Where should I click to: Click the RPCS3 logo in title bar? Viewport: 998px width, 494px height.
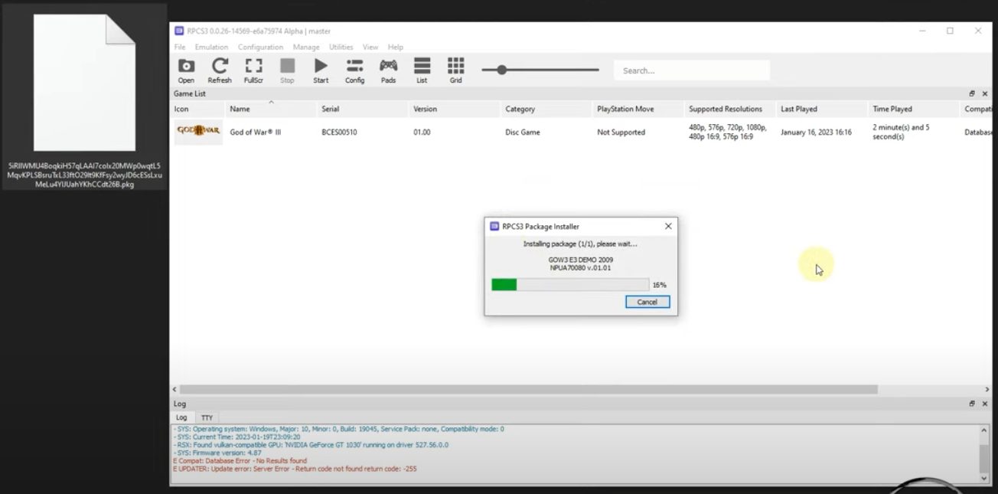pos(179,31)
